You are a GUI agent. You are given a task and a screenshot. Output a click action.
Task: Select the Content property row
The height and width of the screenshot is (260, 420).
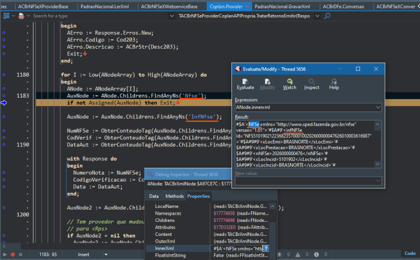208,234
